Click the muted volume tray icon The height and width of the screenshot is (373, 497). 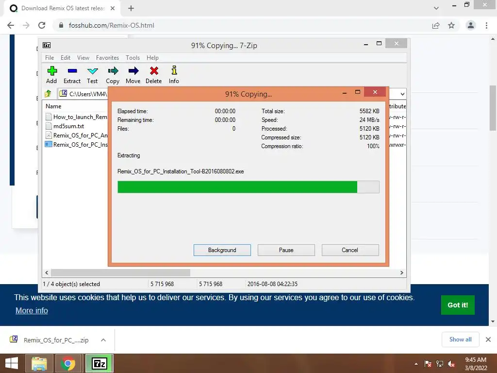tap(452, 364)
